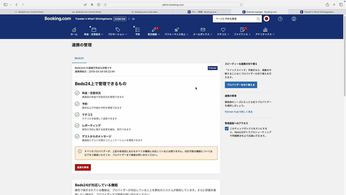The image size is (346, 195).
Task: Click the レポーティング item text
Action: [91, 125]
